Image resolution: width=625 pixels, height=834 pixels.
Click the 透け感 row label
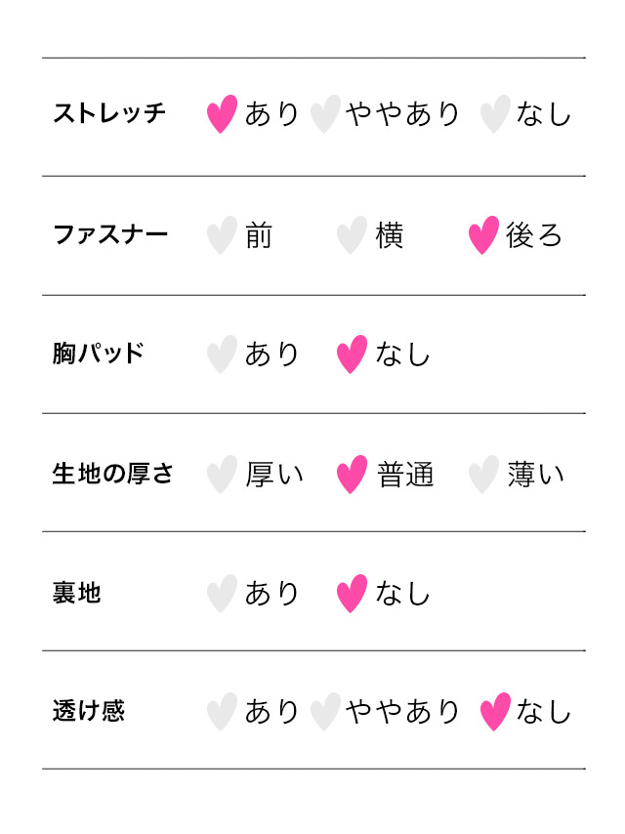pyautogui.click(x=88, y=712)
